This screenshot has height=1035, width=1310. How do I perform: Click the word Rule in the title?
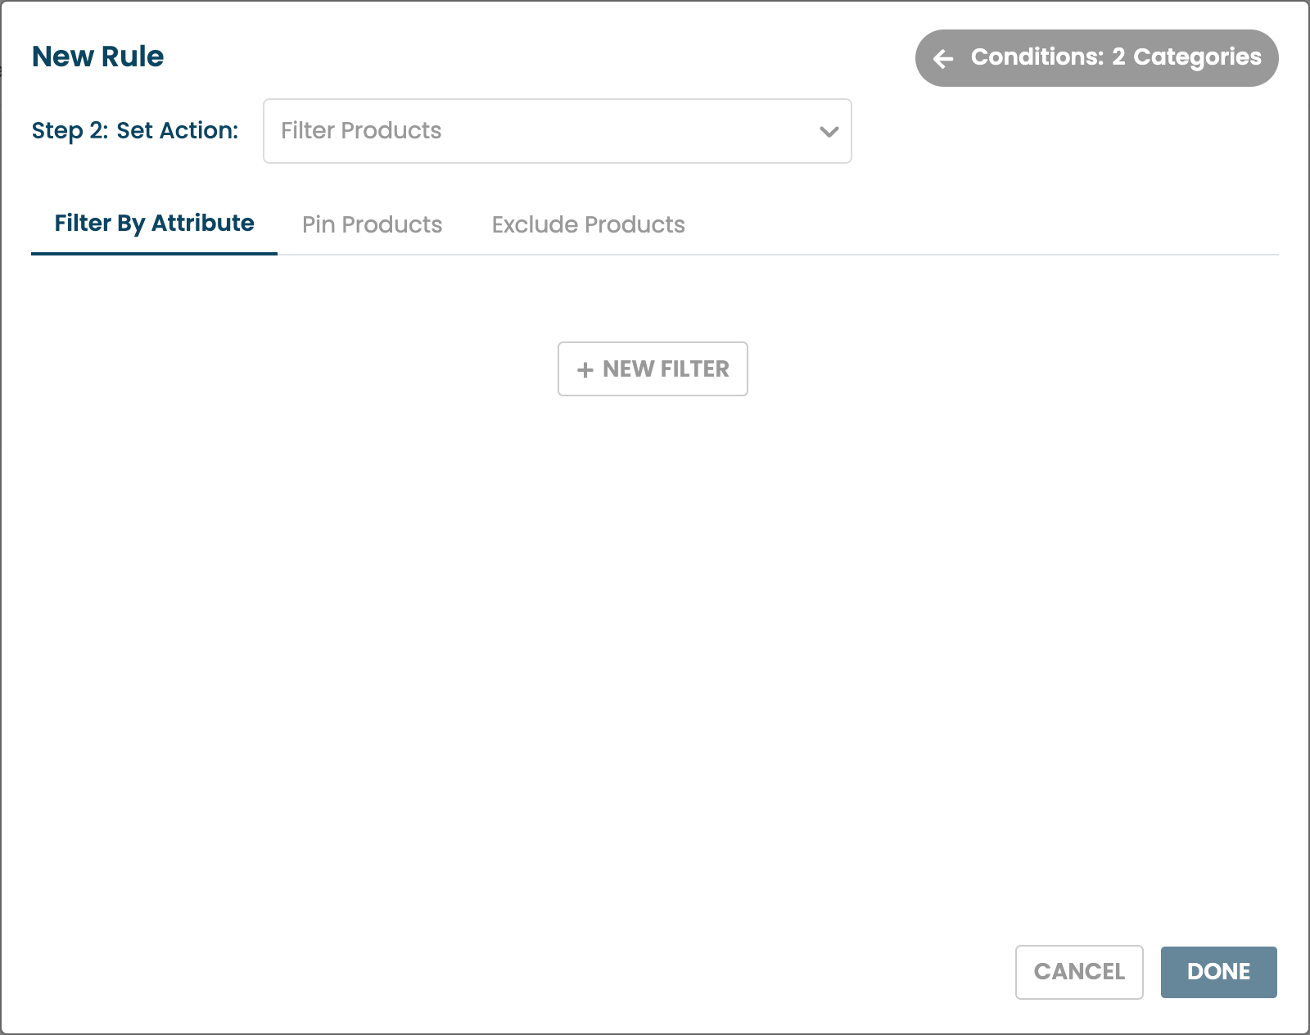(132, 56)
